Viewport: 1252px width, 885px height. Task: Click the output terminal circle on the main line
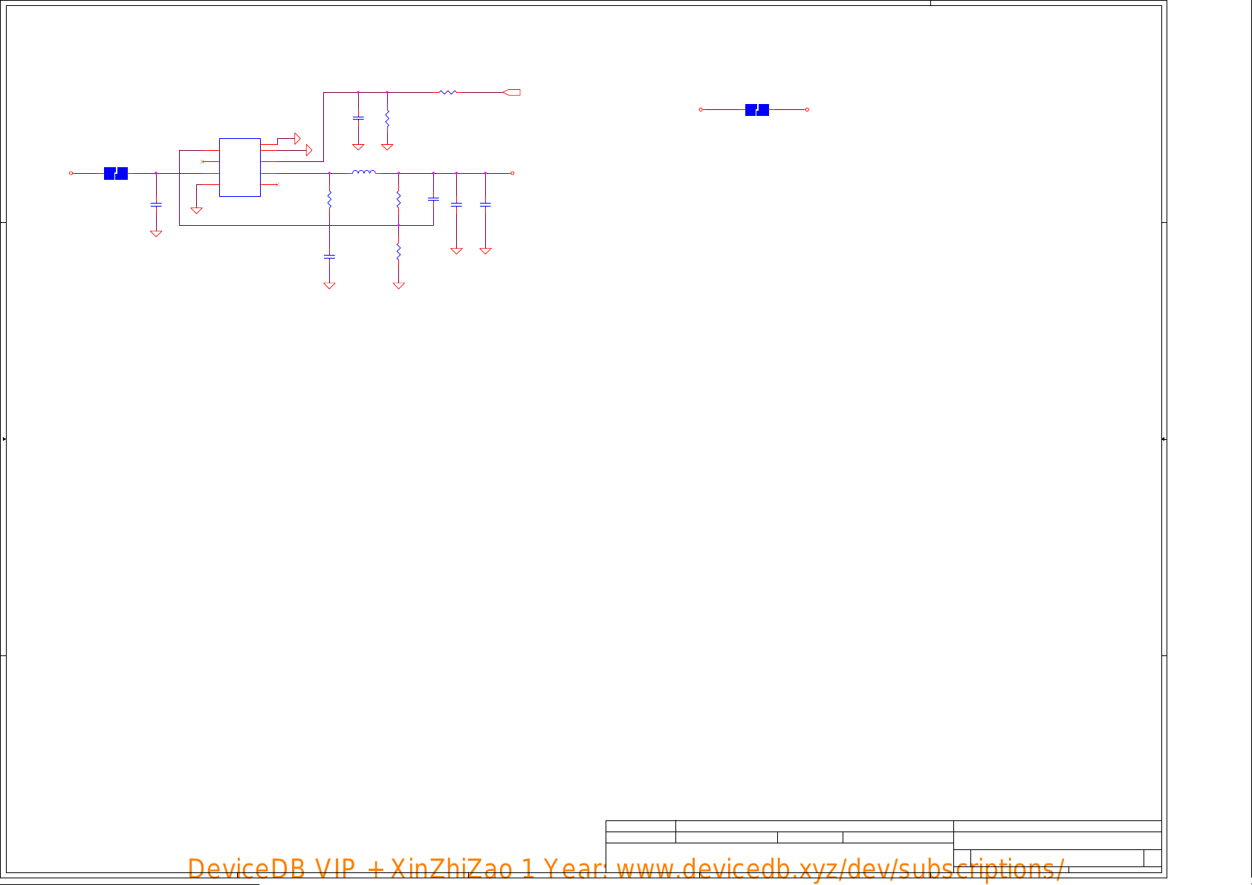512,173
